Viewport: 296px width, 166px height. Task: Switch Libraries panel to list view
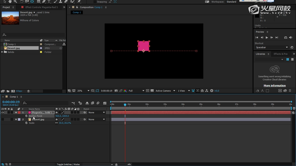point(292,59)
